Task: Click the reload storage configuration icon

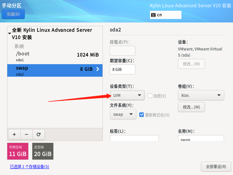Action: point(39,134)
